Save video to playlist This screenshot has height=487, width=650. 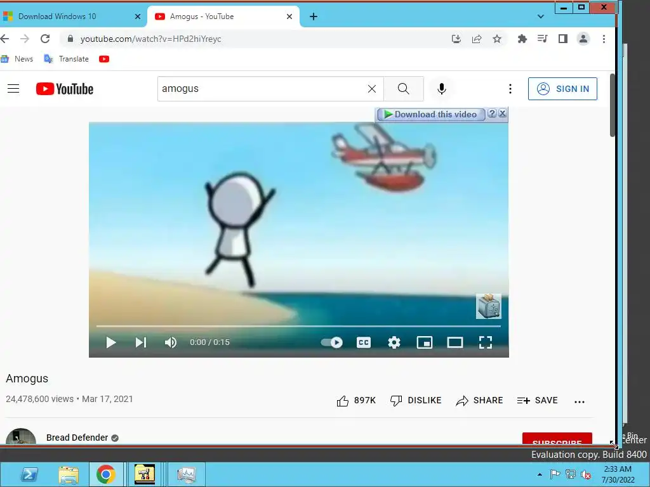pos(537,401)
